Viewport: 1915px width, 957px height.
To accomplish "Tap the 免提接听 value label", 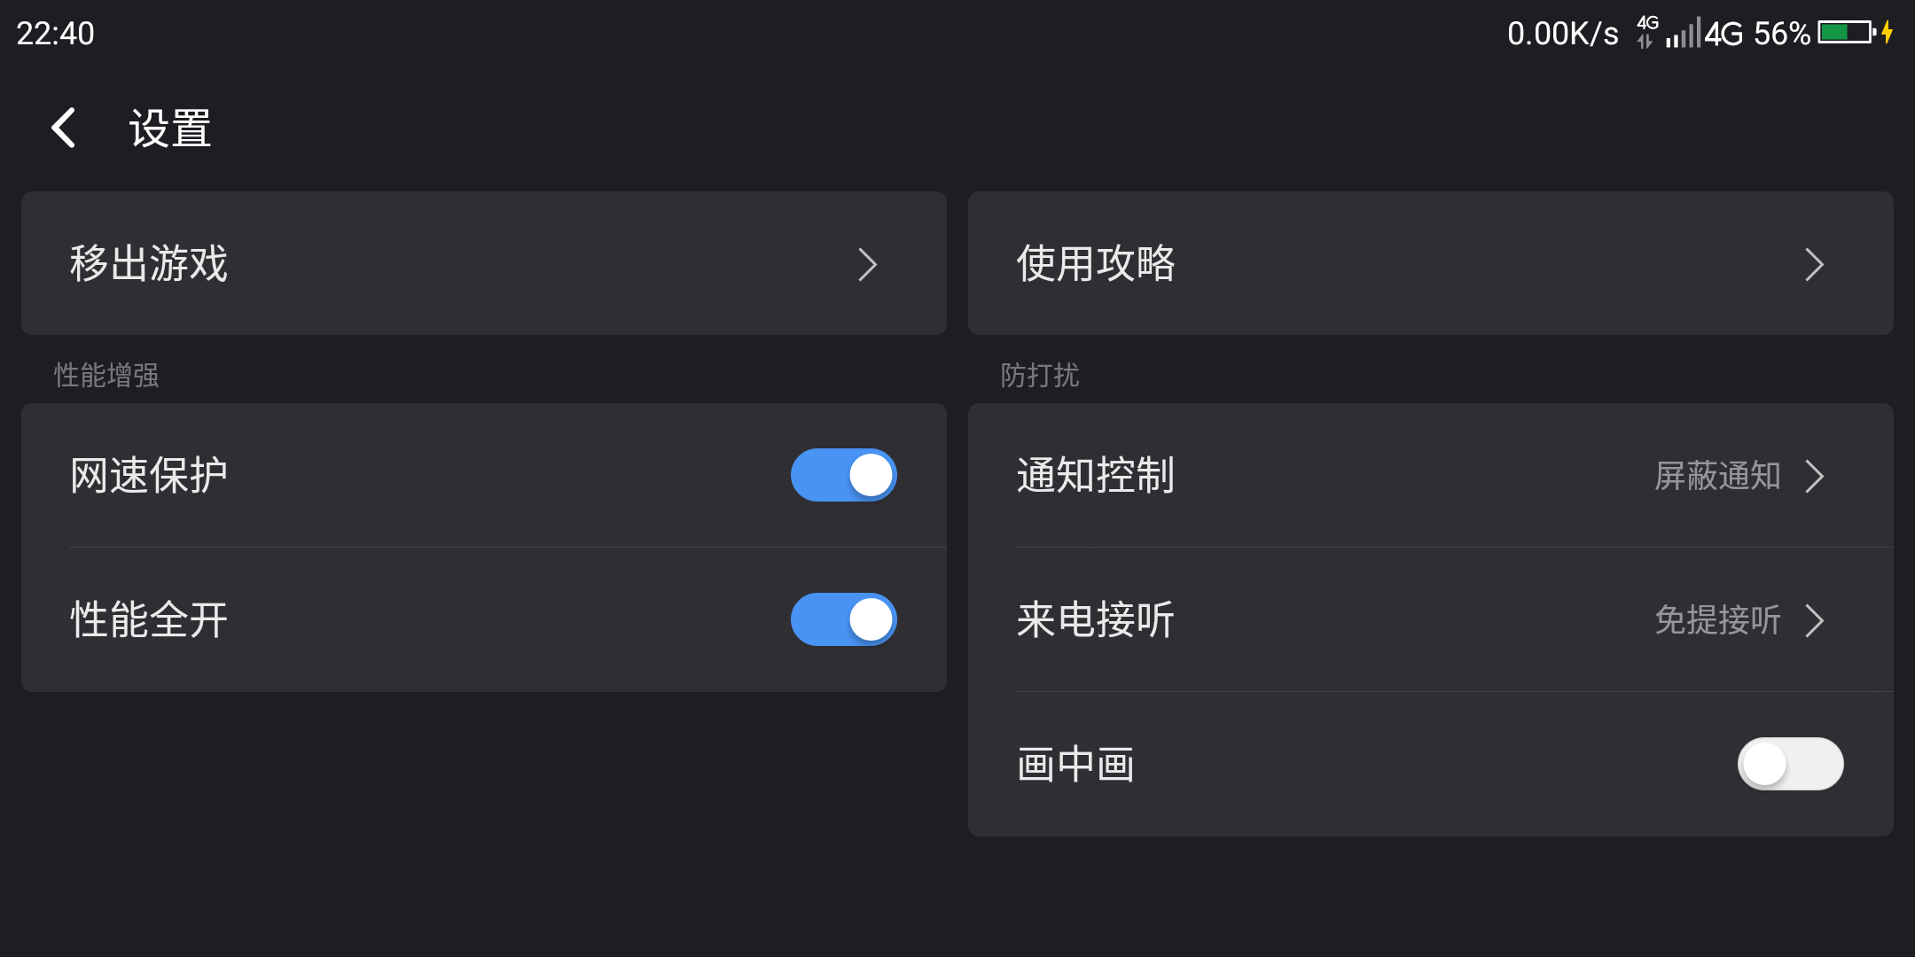I will tap(1716, 620).
